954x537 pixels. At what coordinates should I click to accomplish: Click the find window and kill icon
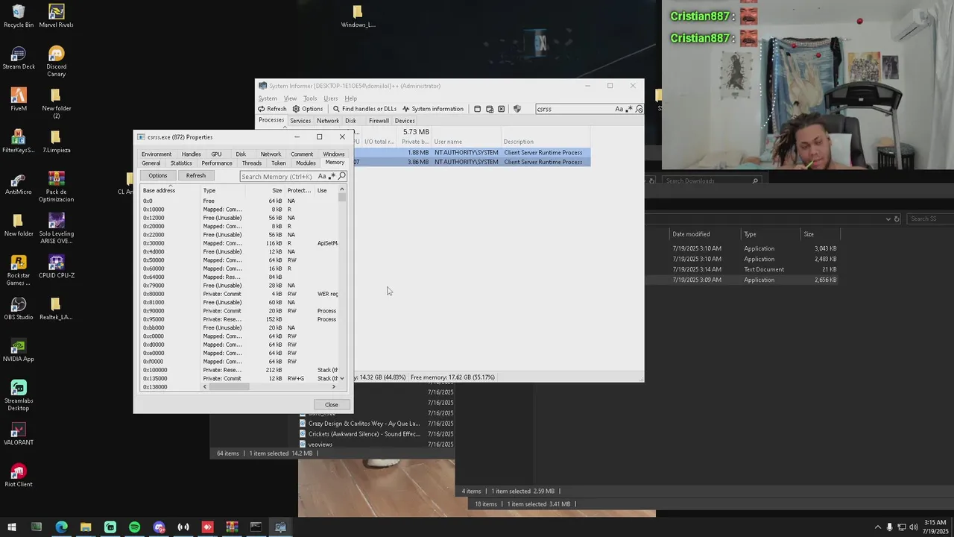click(x=502, y=109)
